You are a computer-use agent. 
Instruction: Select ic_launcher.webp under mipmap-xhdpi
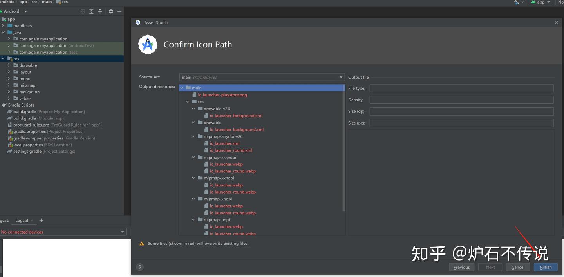[226, 206]
